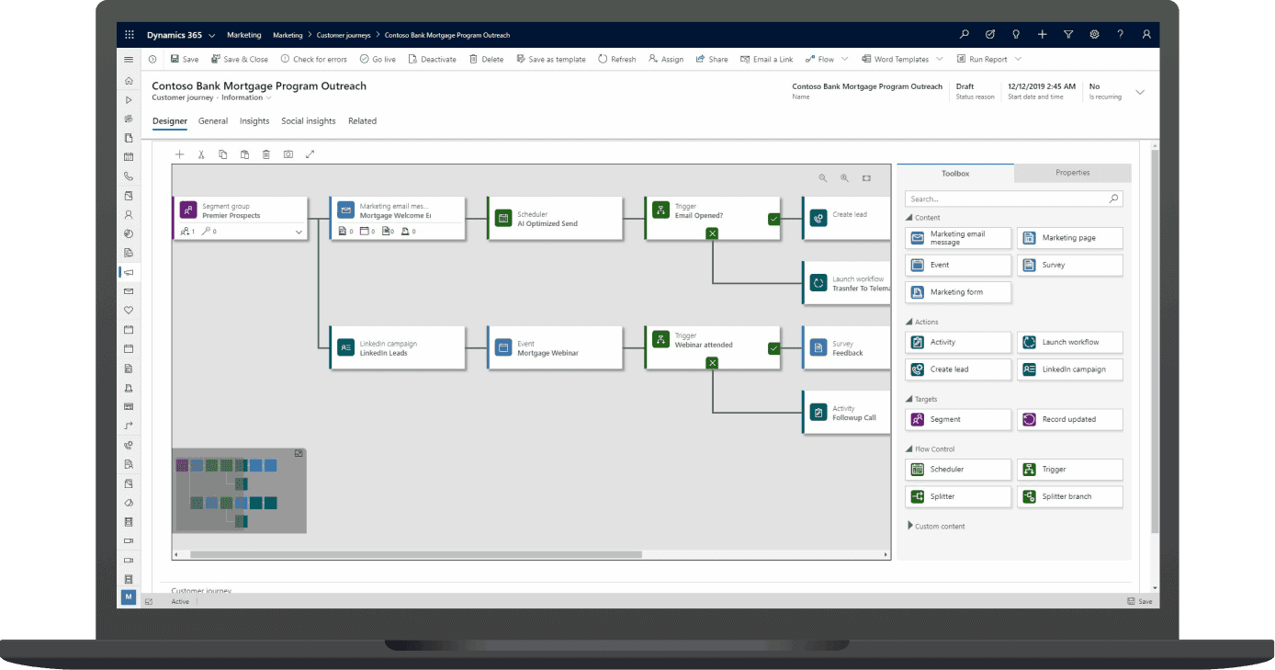1275x670 pixels.
Task: Open the task flow target icon
Action: [x=990, y=35]
